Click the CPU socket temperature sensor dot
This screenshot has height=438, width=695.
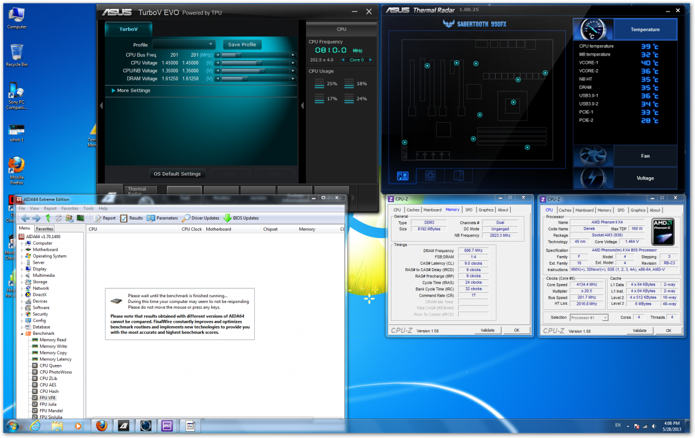point(513,103)
